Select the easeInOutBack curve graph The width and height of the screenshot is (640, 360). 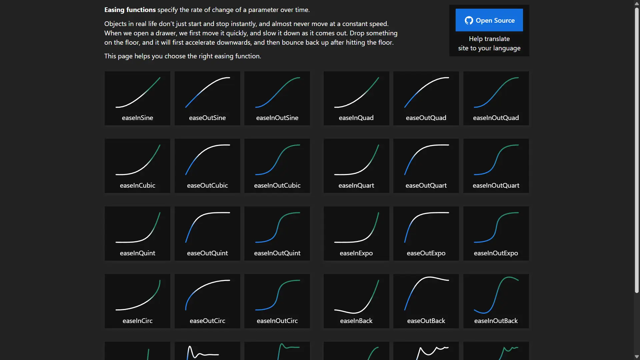(x=496, y=296)
